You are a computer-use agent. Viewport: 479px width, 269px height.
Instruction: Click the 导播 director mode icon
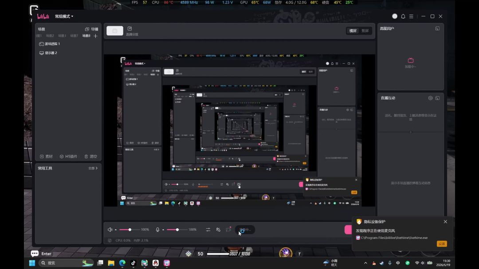click(87, 29)
